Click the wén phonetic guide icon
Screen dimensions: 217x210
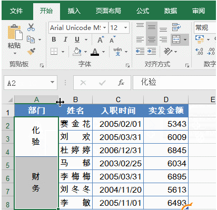[x=117, y=52]
